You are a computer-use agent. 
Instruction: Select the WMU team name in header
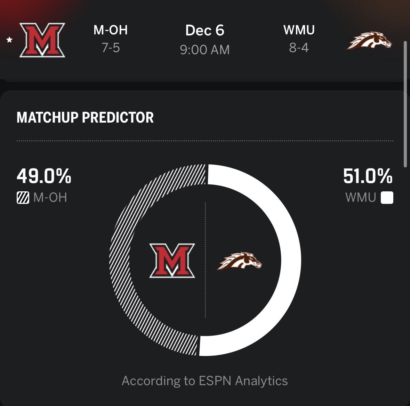click(299, 30)
